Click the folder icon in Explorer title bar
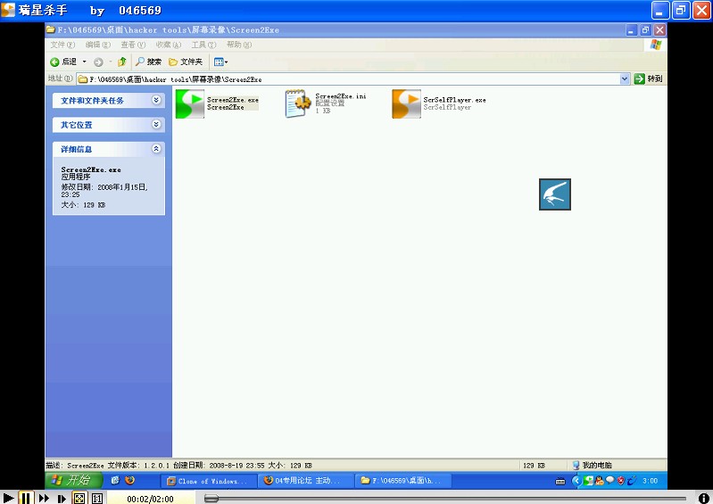Screen dimensions: 713x504 click(x=51, y=29)
